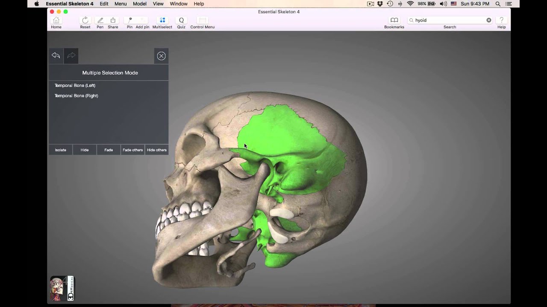The height and width of the screenshot is (307, 547).
Task: Open the Control Menu
Action: (x=203, y=23)
